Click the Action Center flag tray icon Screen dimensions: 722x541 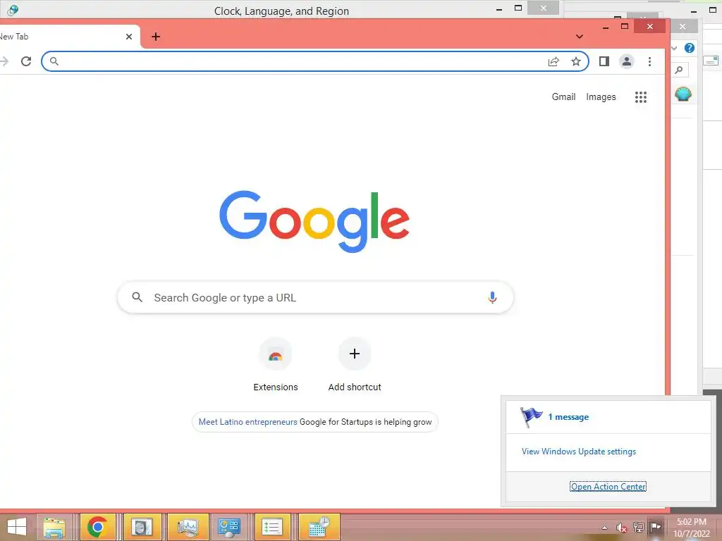(656, 527)
